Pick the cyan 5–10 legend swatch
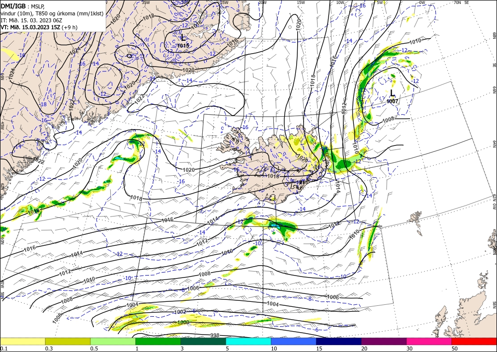 [248, 341]
